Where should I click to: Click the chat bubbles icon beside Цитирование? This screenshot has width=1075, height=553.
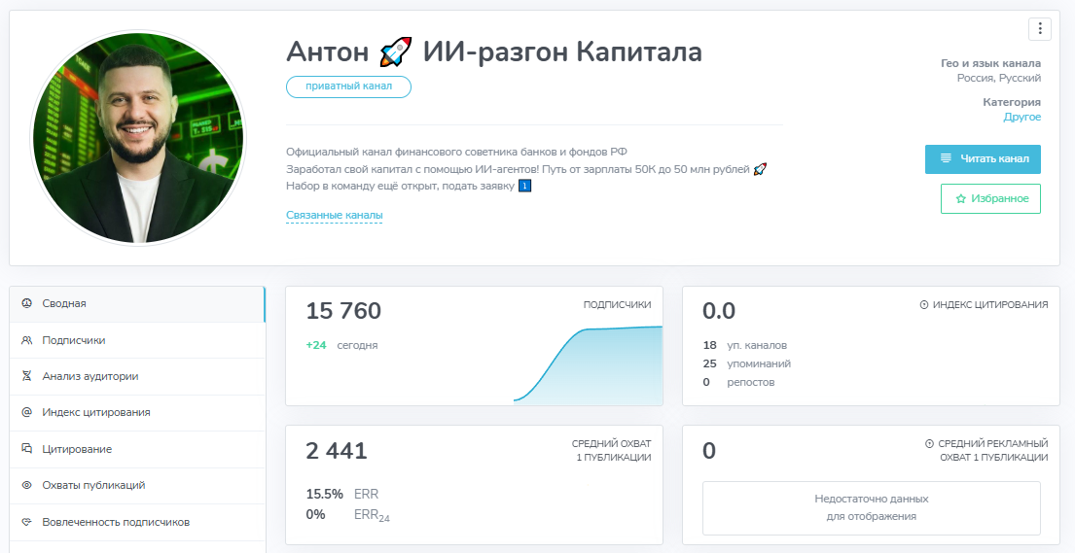point(26,449)
